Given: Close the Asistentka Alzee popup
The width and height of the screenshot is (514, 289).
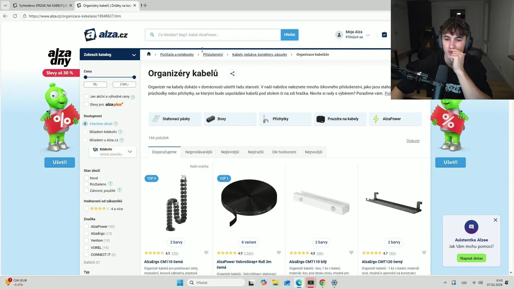Looking at the screenshot, I should pyautogui.click(x=496, y=220).
